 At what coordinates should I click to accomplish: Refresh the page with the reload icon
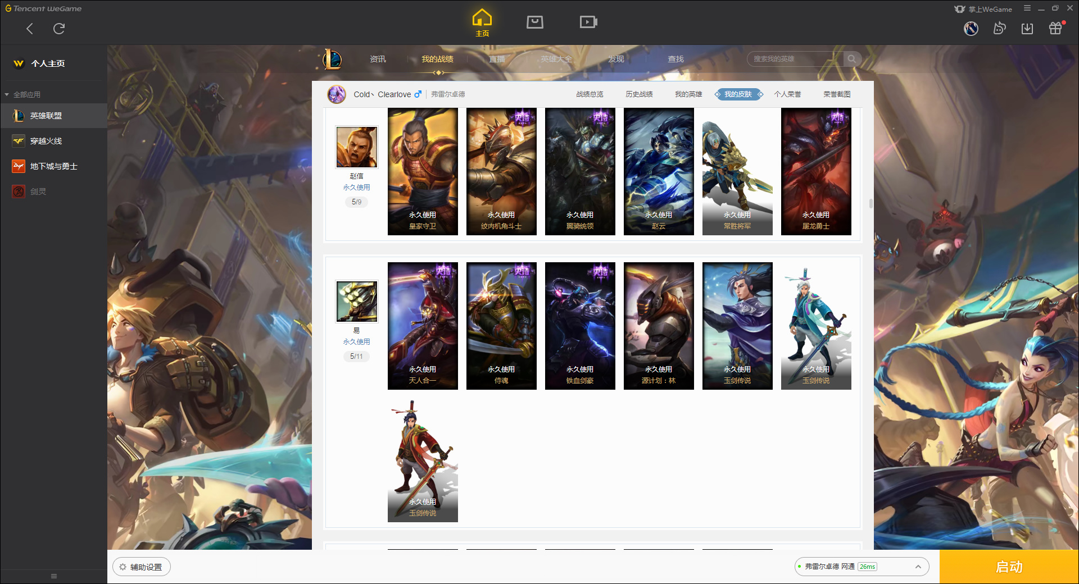pyautogui.click(x=59, y=29)
